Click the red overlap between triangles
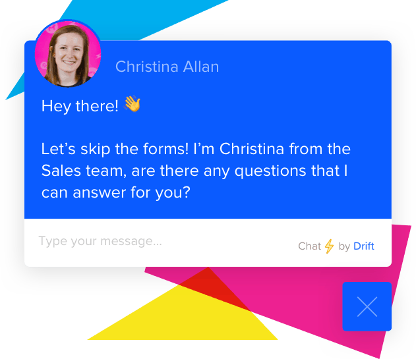416x359 pixels. coord(212,285)
